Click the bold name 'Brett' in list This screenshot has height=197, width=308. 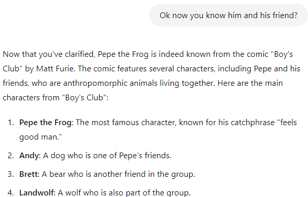(x=29, y=174)
